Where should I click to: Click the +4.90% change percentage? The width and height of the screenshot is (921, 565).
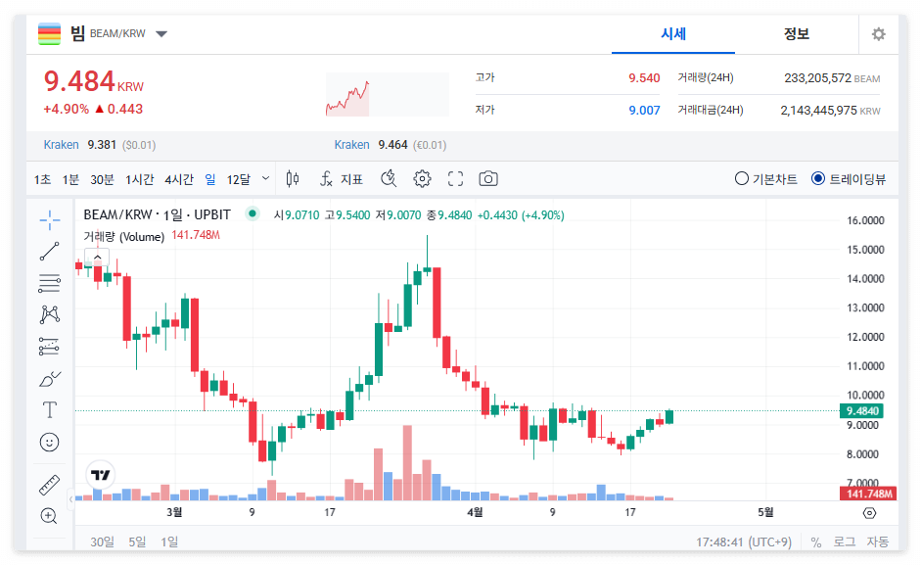(66, 110)
